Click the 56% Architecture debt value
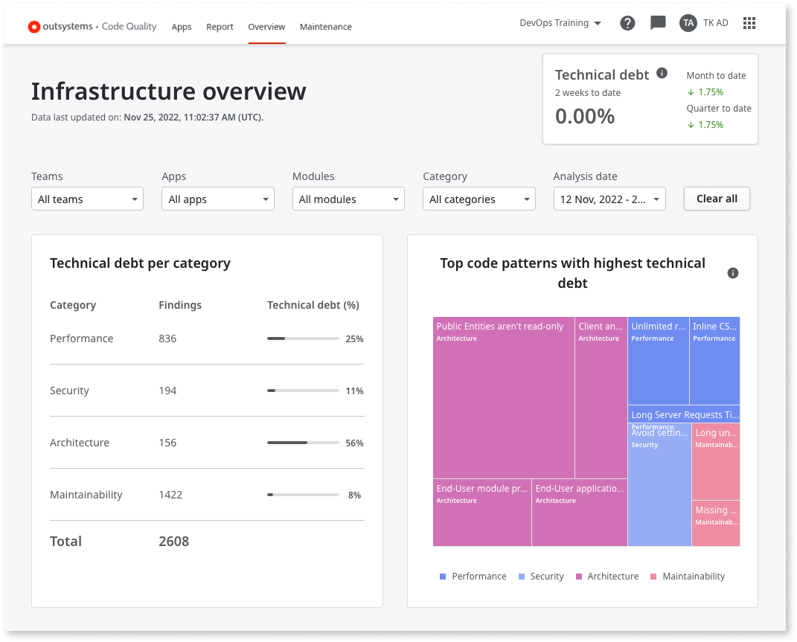This screenshot has width=797, height=642. tap(354, 443)
